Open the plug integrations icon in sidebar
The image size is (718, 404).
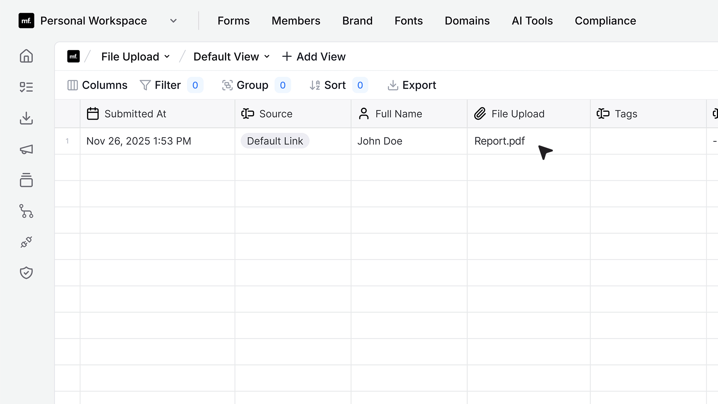(26, 242)
